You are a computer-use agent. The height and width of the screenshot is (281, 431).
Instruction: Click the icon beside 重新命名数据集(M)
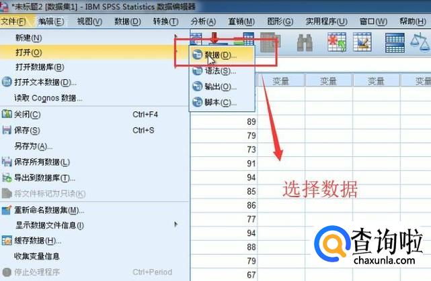tap(7, 210)
